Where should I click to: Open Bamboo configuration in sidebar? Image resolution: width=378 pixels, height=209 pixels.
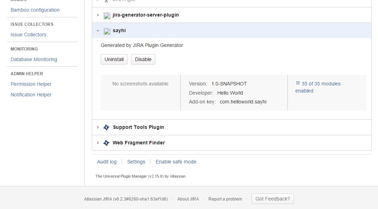point(35,10)
